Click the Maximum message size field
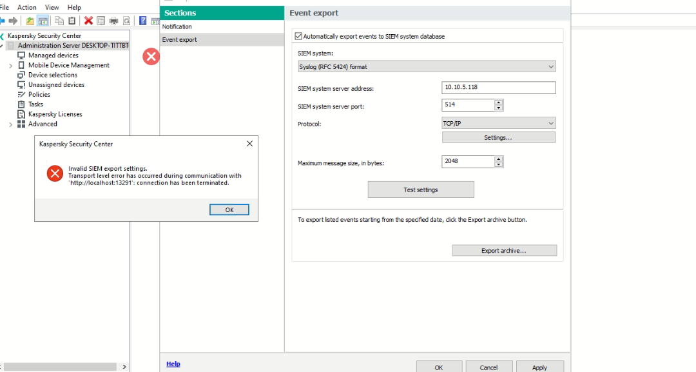The width and height of the screenshot is (696, 372). point(468,162)
